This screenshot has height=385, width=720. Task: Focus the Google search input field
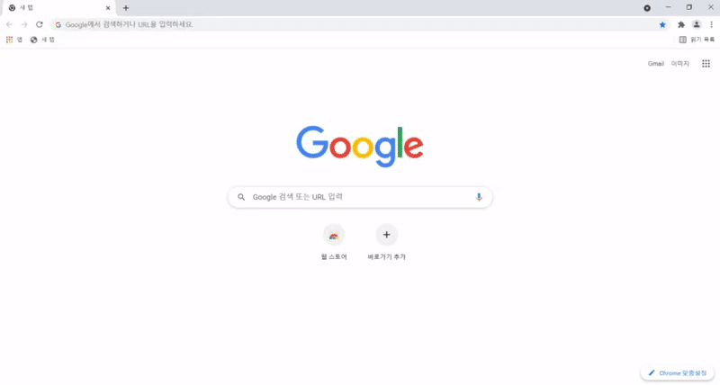point(360,197)
